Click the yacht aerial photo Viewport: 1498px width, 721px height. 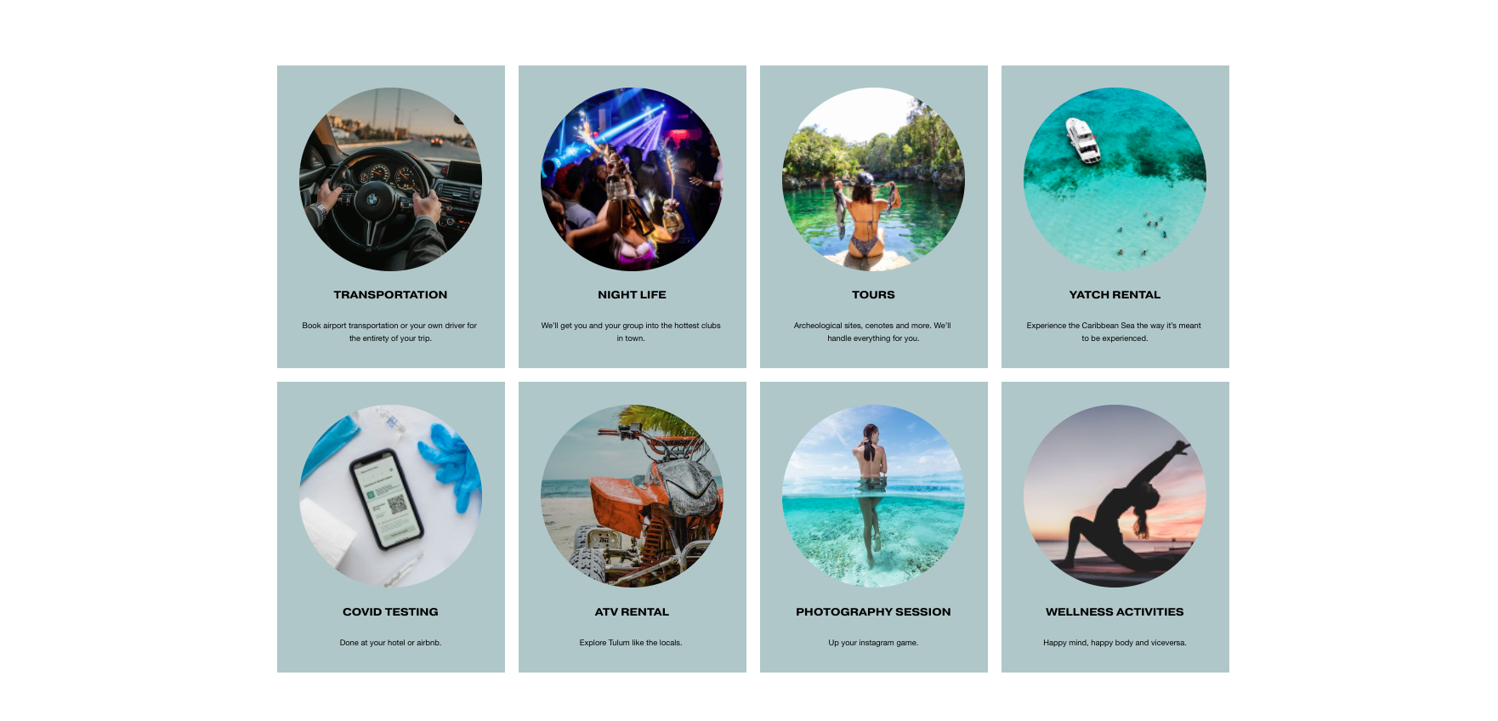click(1115, 179)
